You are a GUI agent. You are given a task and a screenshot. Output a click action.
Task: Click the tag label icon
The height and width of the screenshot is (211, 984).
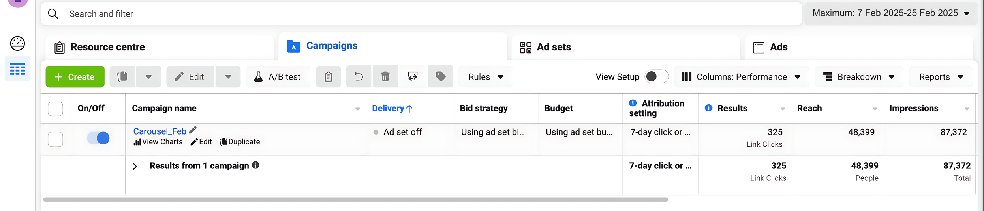440,77
